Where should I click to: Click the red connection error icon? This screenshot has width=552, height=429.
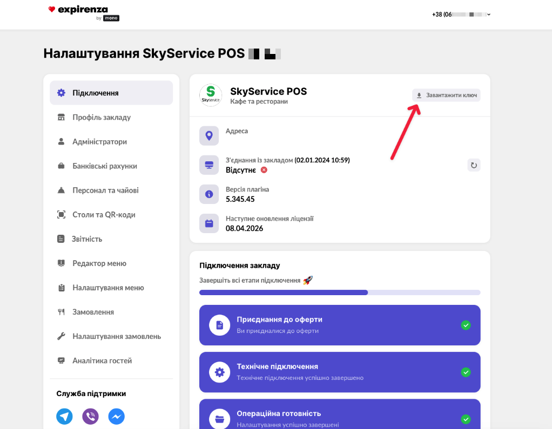(264, 170)
